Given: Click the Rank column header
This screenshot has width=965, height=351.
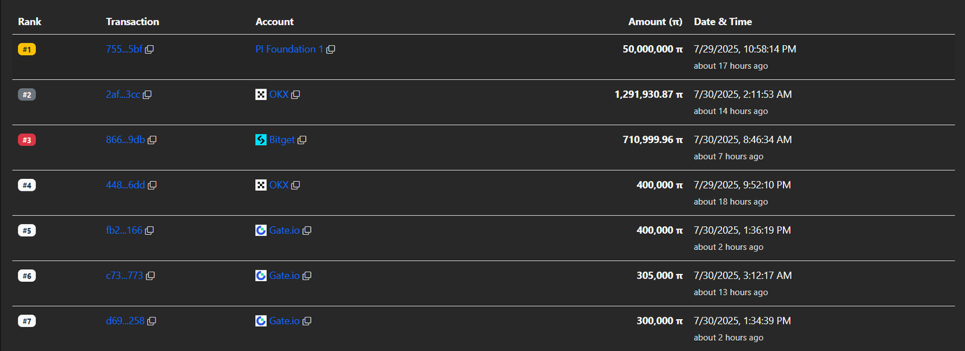Looking at the screenshot, I should 30,22.
